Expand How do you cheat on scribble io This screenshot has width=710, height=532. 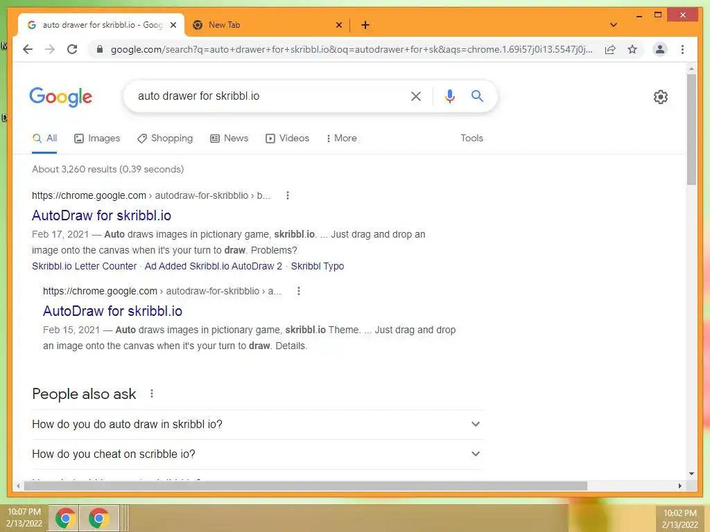(x=258, y=454)
